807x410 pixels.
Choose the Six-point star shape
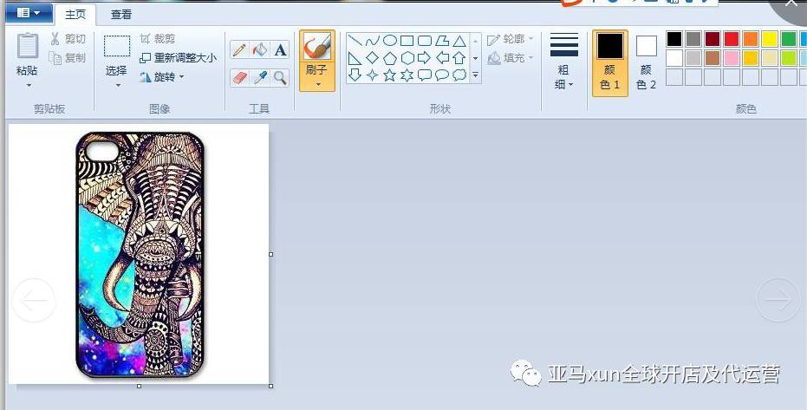407,75
